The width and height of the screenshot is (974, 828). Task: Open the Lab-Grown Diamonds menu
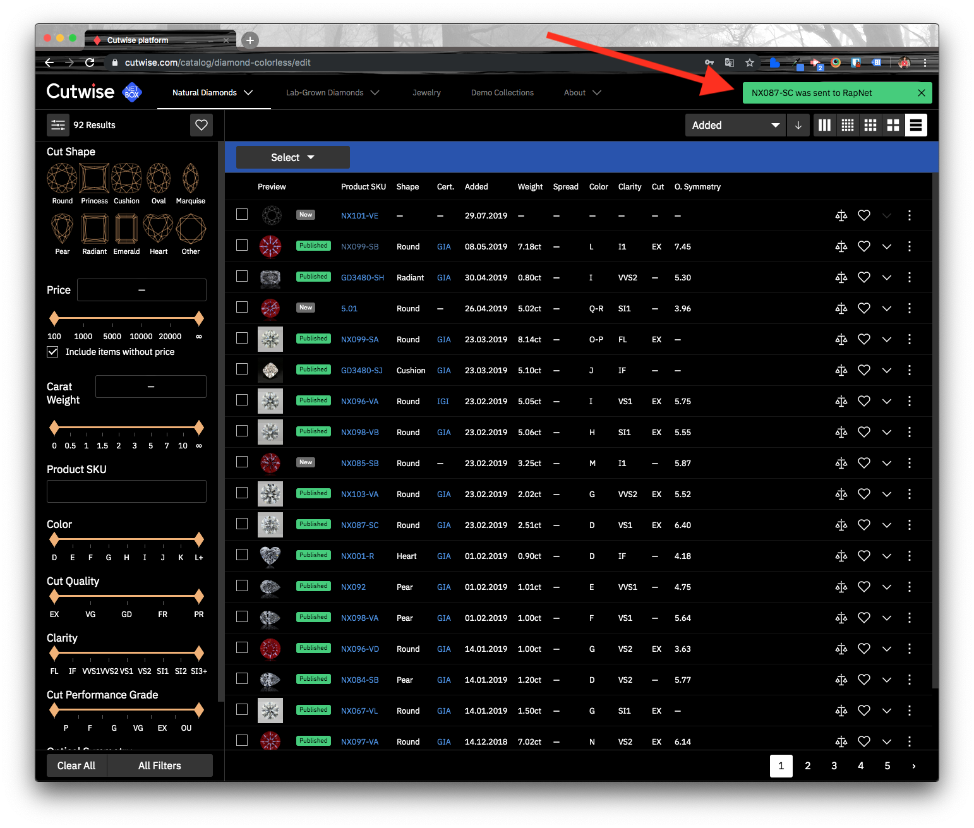[x=333, y=92]
